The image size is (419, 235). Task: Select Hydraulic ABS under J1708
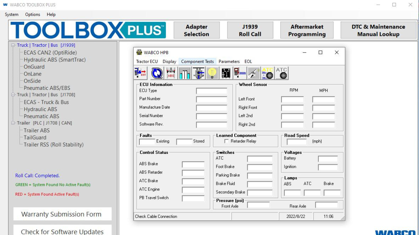[x=41, y=109]
